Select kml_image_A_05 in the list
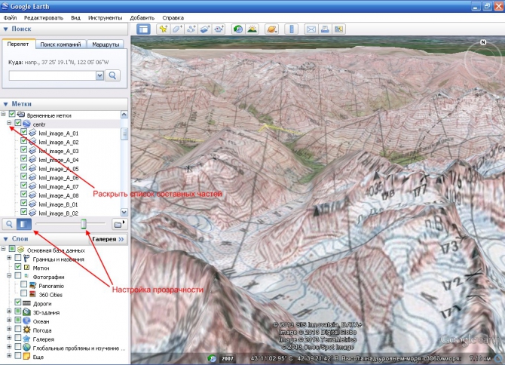 pyautogui.click(x=59, y=169)
